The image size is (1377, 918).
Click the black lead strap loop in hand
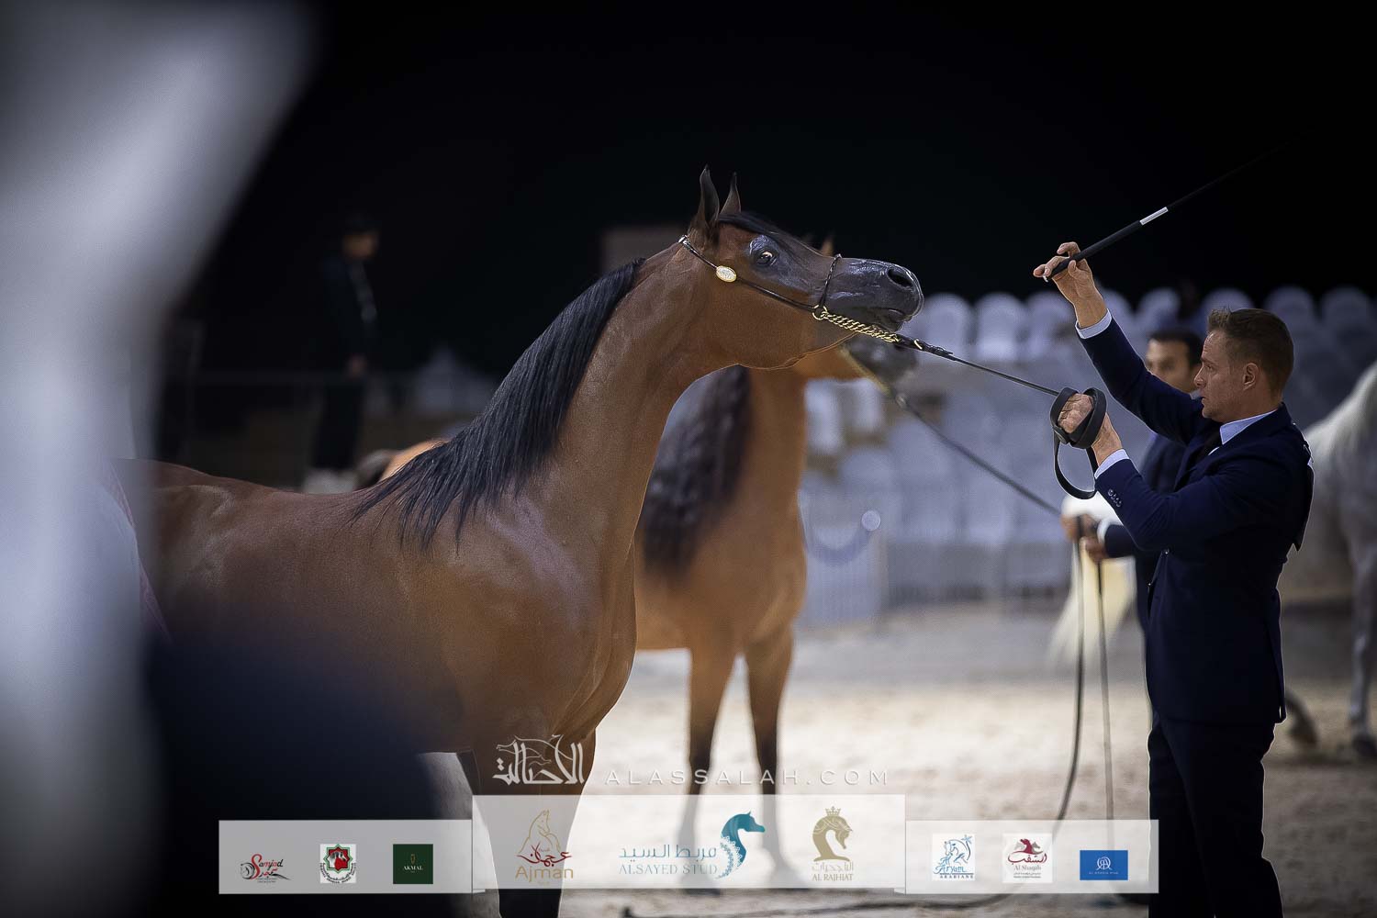1074,431
